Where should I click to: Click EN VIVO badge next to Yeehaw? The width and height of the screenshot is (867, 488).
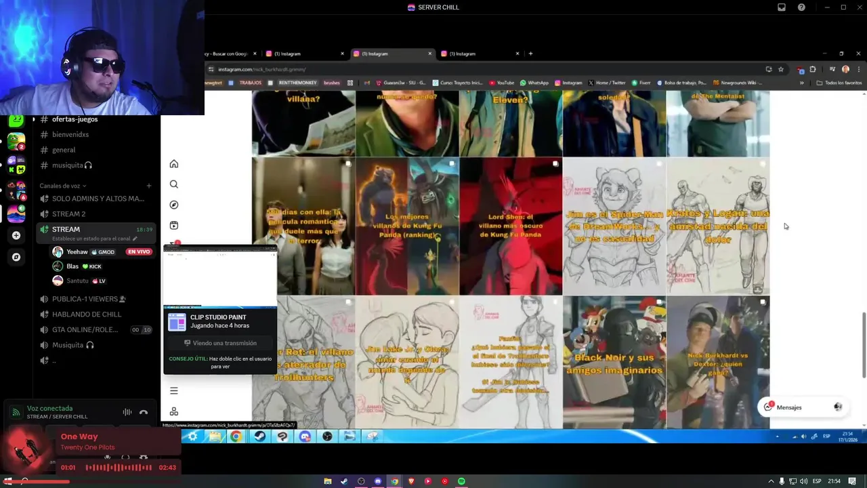click(x=139, y=251)
